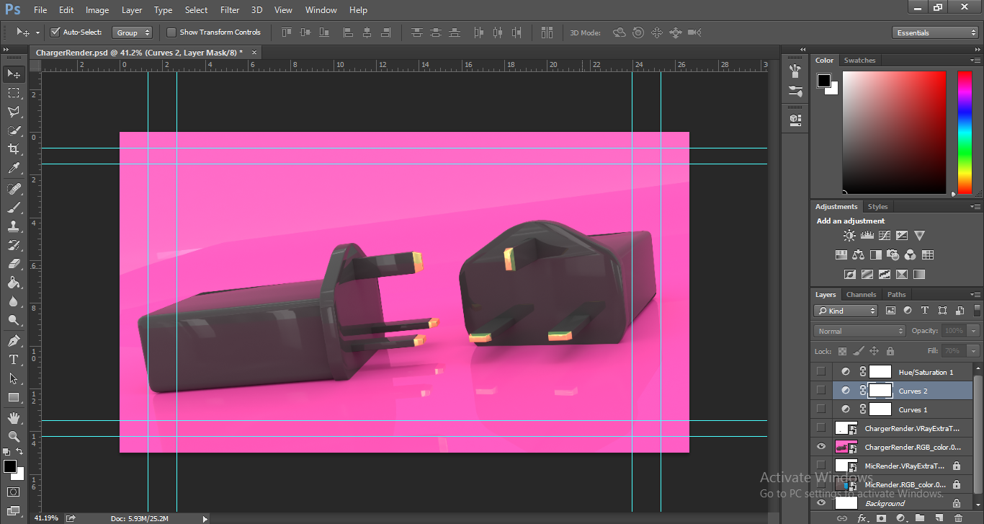Select the Quick Selection tool

click(14, 130)
